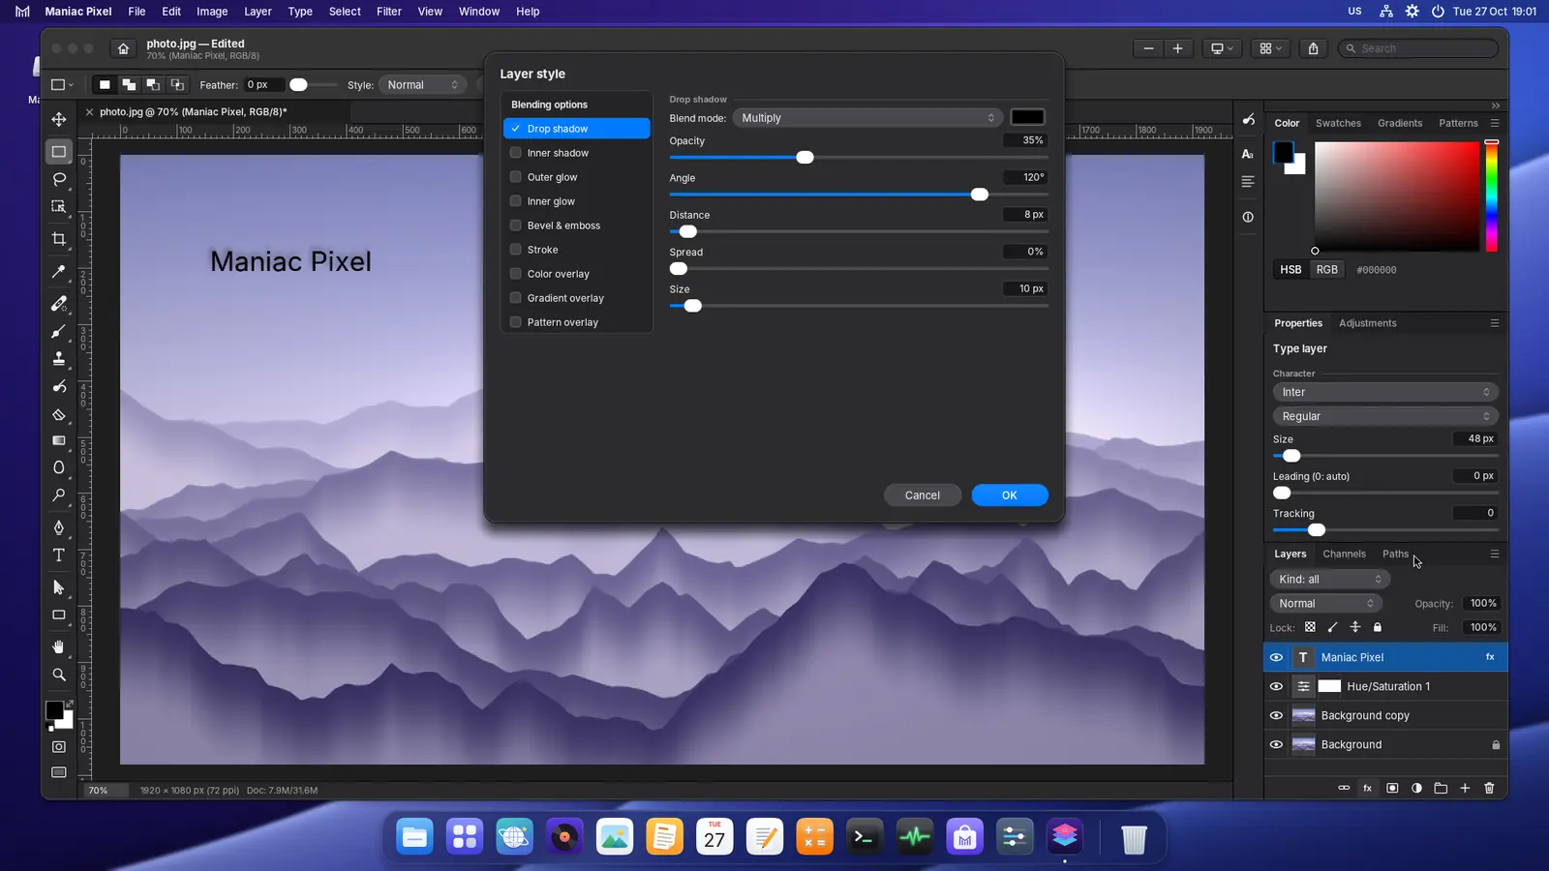Open the Style Normal dropdown in options bar
1549x871 pixels.
423,85
